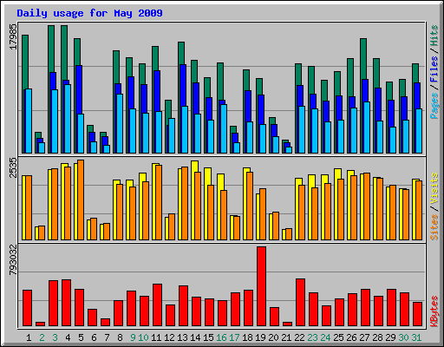Click the cyan pages bar for day 1
This screenshot has height=347, width=444.
29,121
